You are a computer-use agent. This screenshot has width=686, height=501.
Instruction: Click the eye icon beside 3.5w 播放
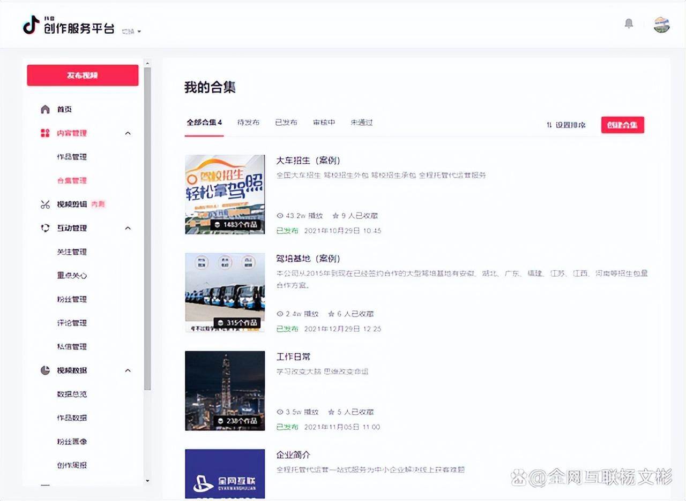point(280,412)
